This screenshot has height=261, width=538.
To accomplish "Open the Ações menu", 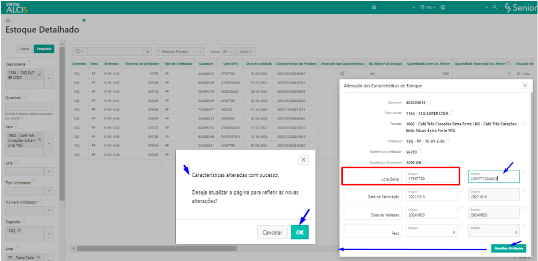I will [x=246, y=51].
